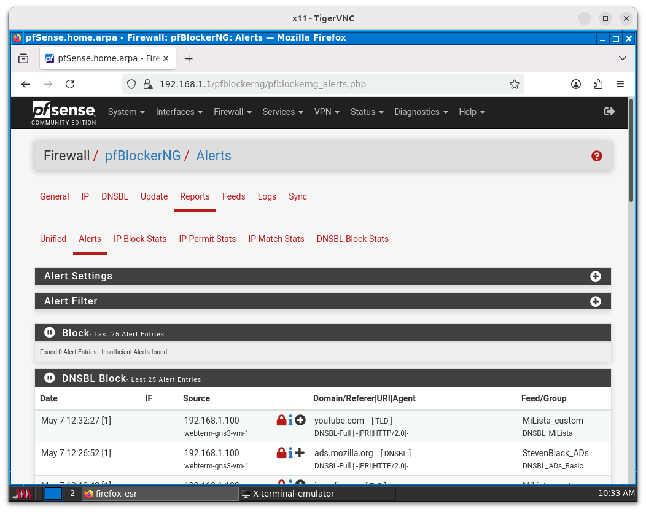The width and height of the screenshot is (646, 512).
Task: Click the ads.mozilla.org domain entry
Action: [344, 453]
